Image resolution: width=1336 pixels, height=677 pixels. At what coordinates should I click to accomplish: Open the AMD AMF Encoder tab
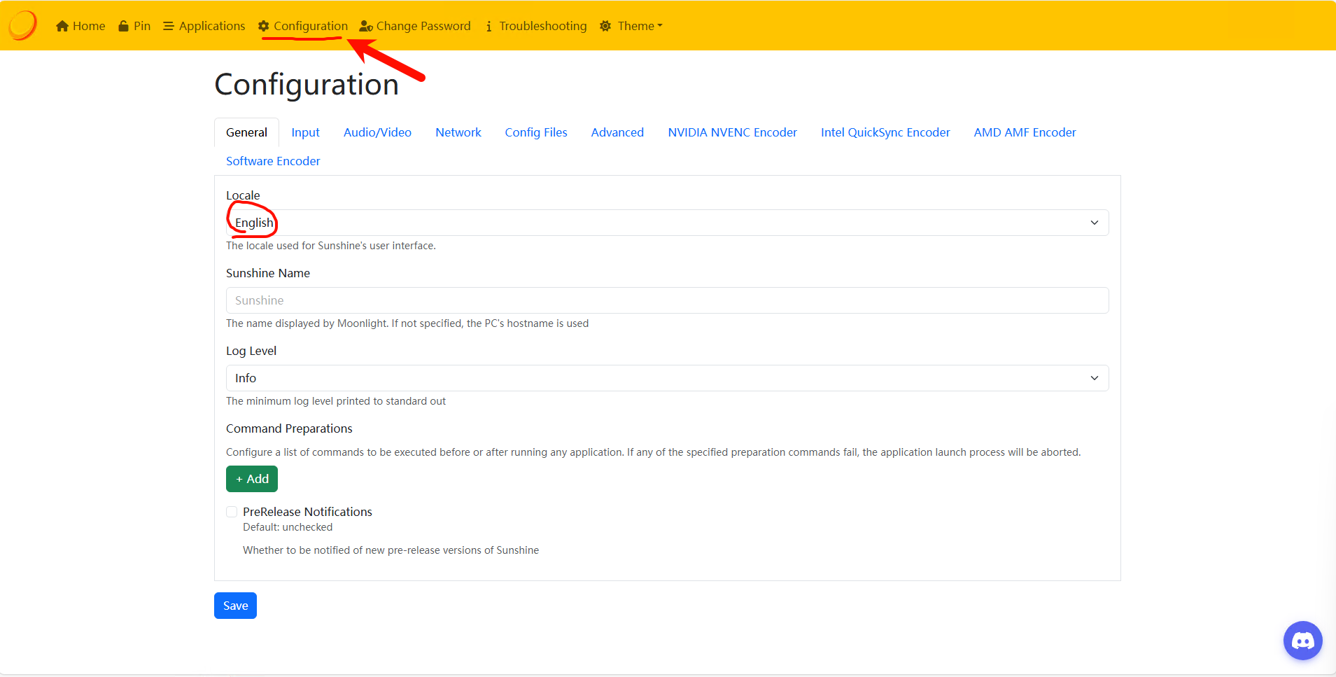click(x=1025, y=132)
